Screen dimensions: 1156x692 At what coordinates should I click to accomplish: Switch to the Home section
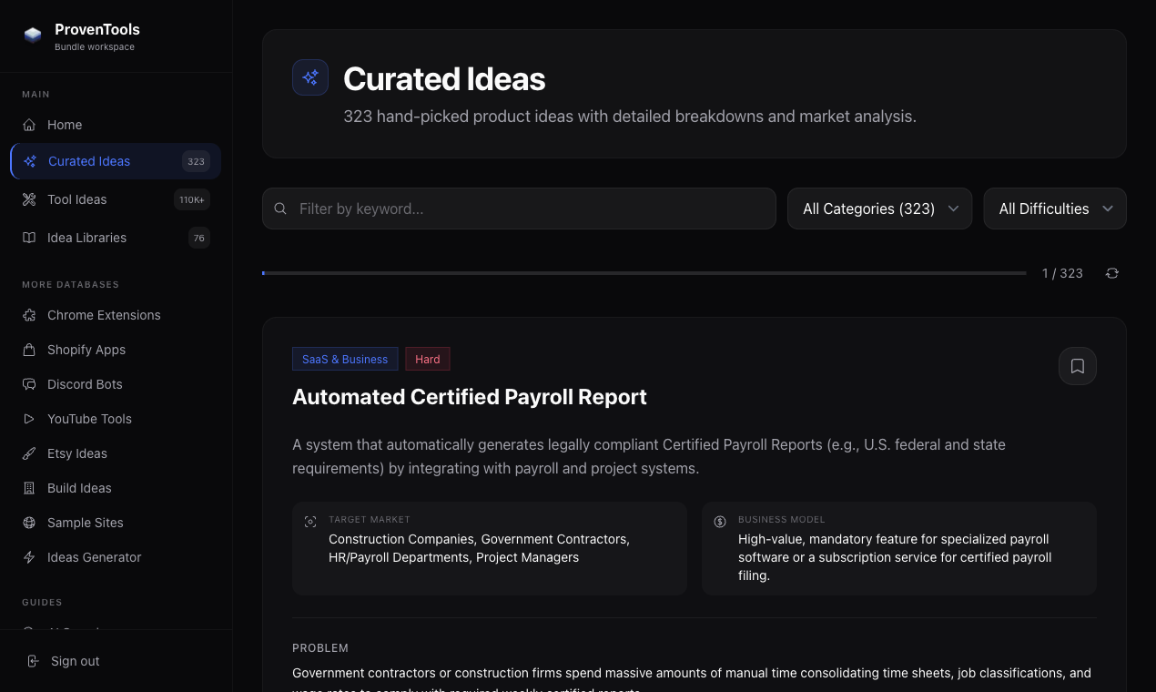[64, 125]
